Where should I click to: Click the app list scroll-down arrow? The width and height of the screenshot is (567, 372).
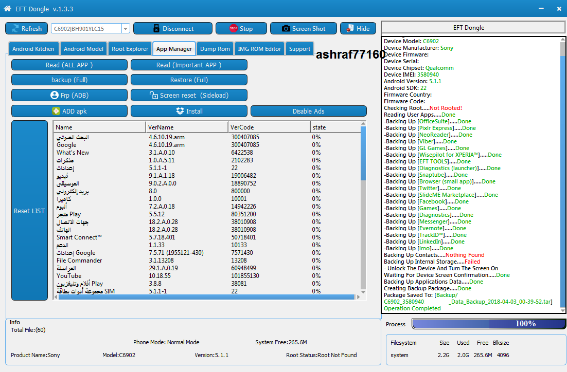tap(363, 292)
